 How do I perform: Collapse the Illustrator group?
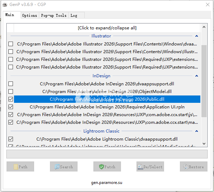click(196, 36)
